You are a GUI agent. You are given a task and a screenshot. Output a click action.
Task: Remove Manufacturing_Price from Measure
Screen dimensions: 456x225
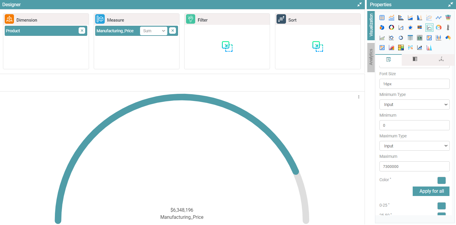pyautogui.click(x=172, y=30)
